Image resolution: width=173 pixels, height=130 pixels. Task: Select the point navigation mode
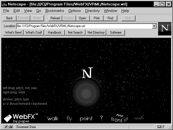pyautogui.click(x=86, y=119)
